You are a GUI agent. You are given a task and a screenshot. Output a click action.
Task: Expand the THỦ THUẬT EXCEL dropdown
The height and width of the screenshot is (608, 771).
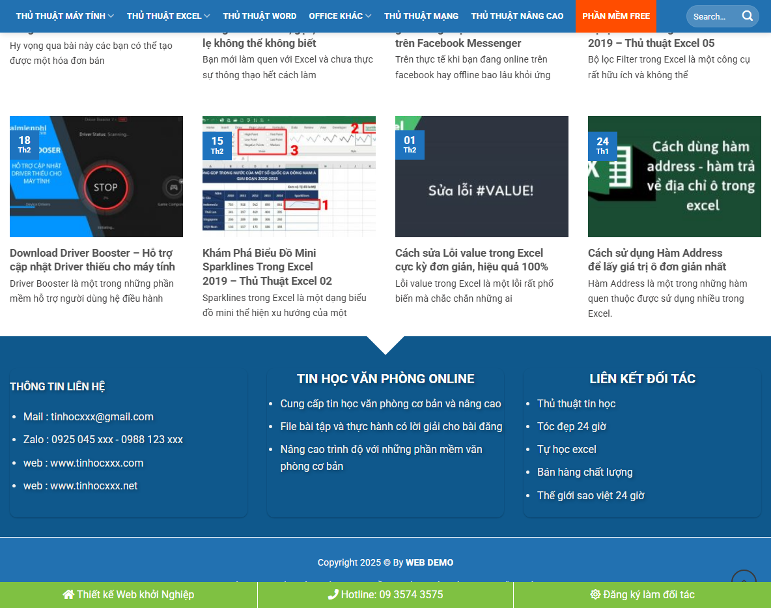pyautogui.click(x=168, y=16)
